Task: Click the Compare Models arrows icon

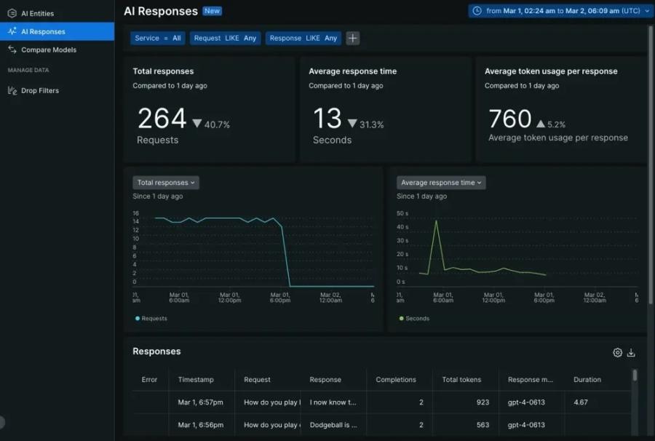Action: pyautogui.click(x=12, y=49)
